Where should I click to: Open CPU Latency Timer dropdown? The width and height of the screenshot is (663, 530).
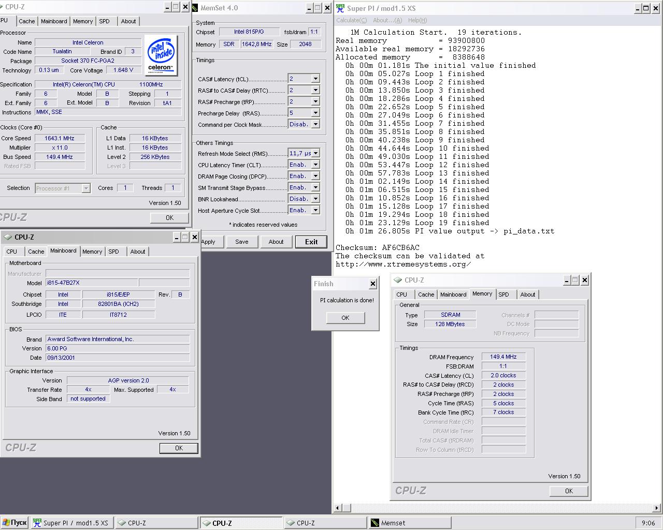[x=315, y=165]
